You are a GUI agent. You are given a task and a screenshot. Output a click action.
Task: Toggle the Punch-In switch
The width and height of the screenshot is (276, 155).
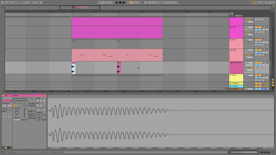pyautogui.click(x=158, y=2)
